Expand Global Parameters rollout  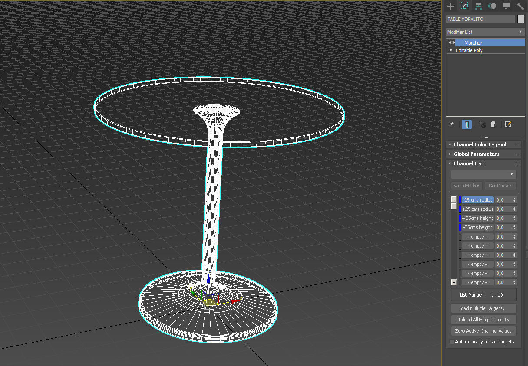(x=484, y=154)
